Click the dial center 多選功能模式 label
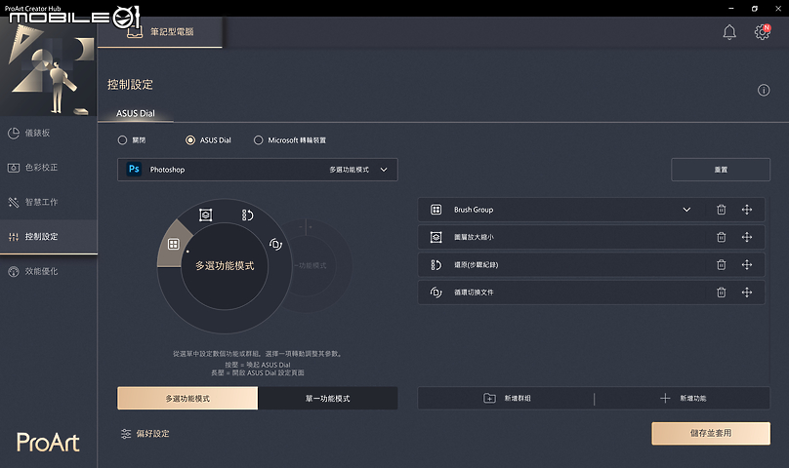This screenshot has height=468, width=789. pos(225,265)
